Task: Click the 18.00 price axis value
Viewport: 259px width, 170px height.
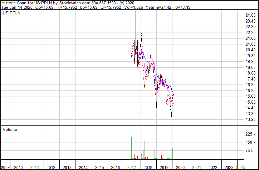Action: pyautogui.click(x=251, y=73)
